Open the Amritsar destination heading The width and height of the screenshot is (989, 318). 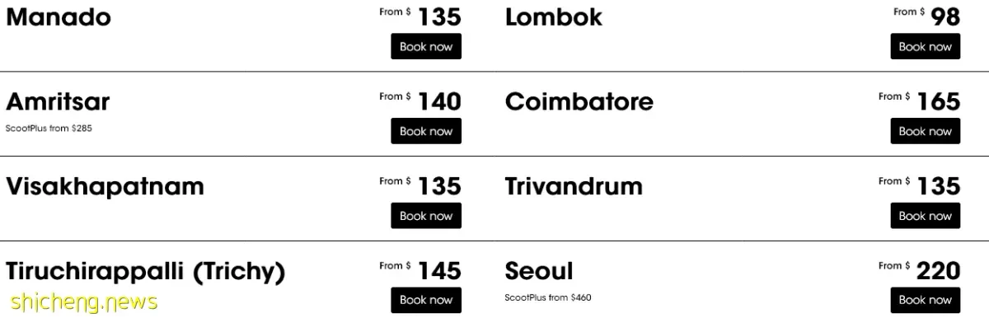click(58, 102)
